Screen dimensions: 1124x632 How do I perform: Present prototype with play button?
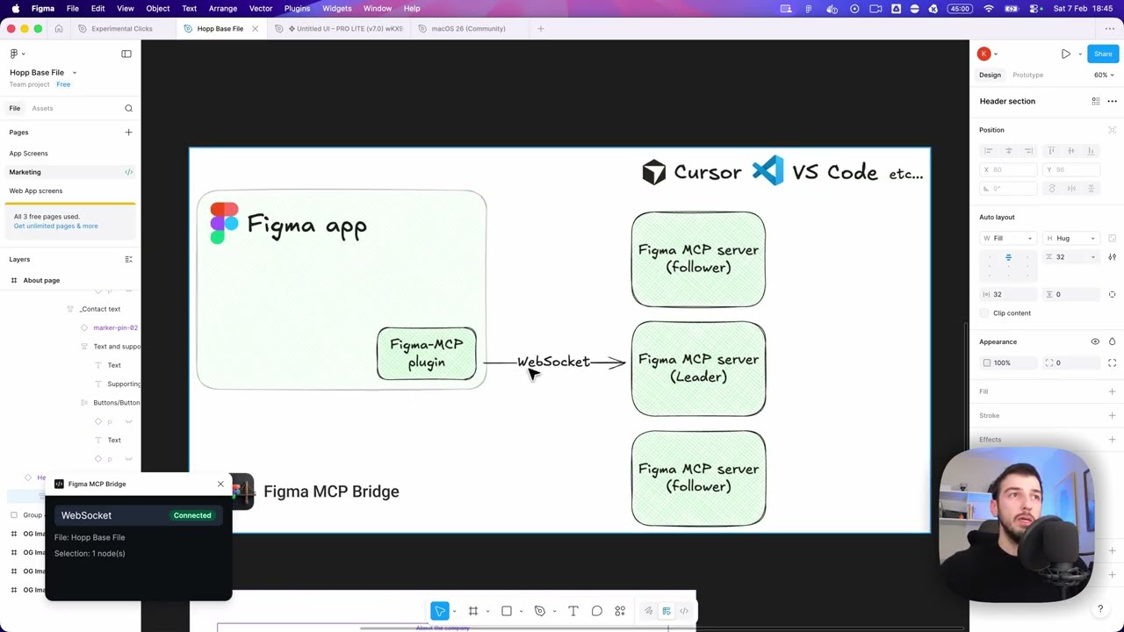pyautogui.click(x=1065, y=54)
